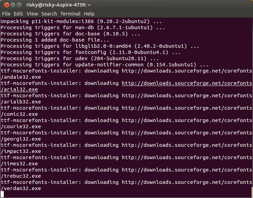
Task: Click the '/times32.exe' text
Action: [19, 164]
